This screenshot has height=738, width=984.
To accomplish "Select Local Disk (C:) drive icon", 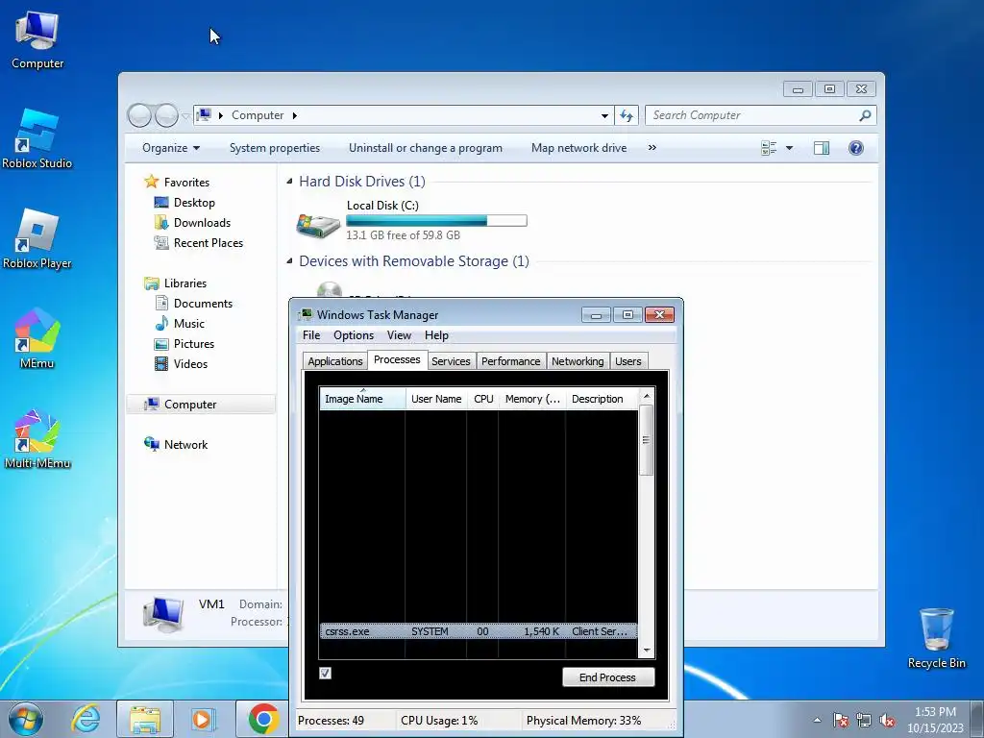I will coord(318,225).
